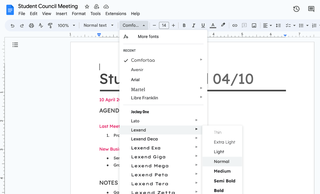
Task: Toggle italic formatting
Action: 194,26
